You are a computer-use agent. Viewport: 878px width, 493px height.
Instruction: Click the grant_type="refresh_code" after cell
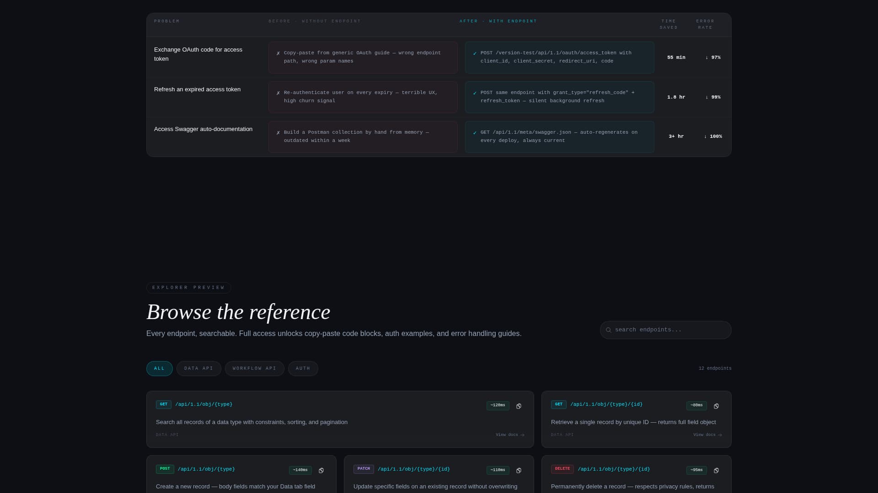tap(559, 97)
